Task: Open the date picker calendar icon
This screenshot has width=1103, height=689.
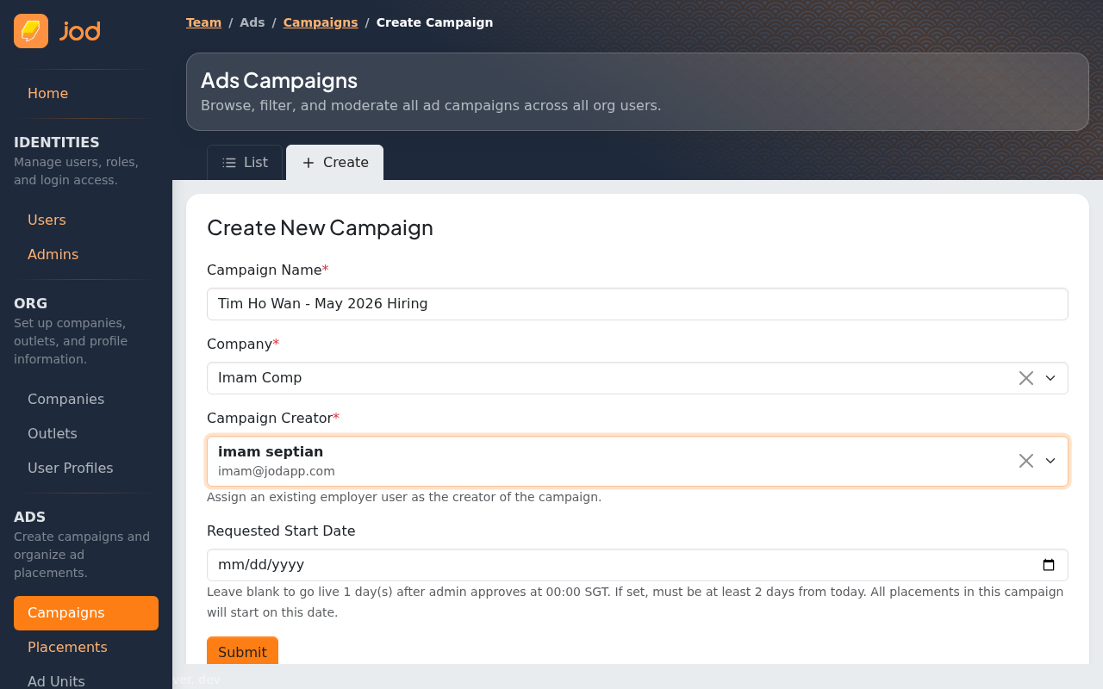Action: click(1048, 564)
